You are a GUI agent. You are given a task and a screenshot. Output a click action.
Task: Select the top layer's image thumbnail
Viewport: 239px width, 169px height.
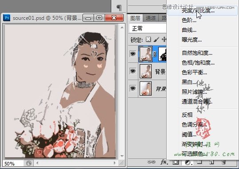point(145,54)
